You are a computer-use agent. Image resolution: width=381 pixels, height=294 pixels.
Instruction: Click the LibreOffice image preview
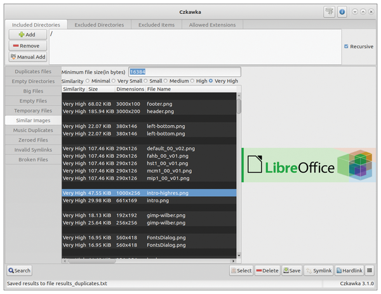coord(309,165)
